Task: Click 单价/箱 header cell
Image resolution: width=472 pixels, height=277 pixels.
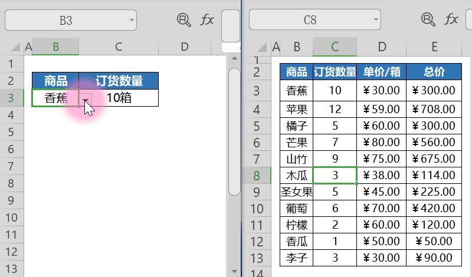Action: tap(381, 71)
